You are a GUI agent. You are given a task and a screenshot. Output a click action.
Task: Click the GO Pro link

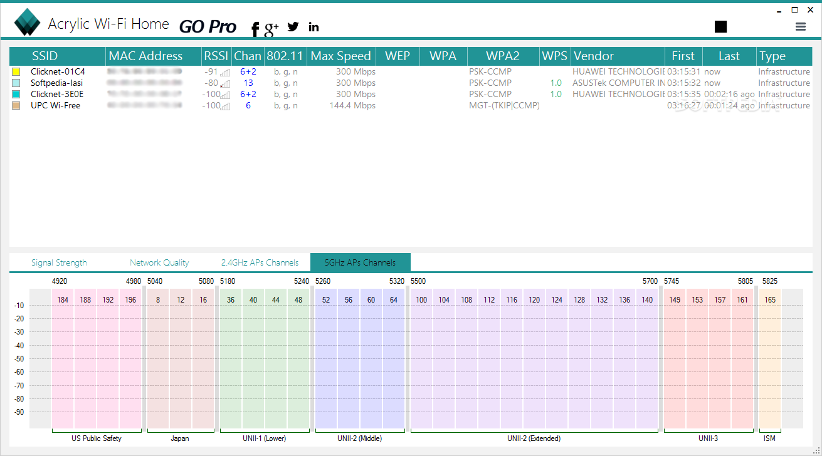208,27
